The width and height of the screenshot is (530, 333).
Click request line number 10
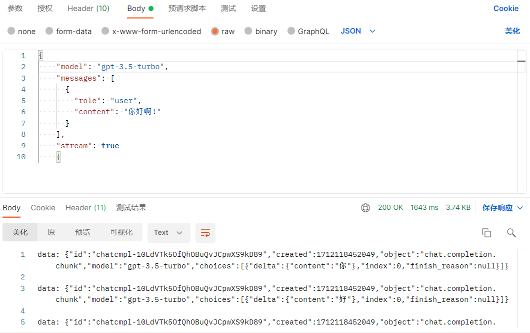coord(21,157)
